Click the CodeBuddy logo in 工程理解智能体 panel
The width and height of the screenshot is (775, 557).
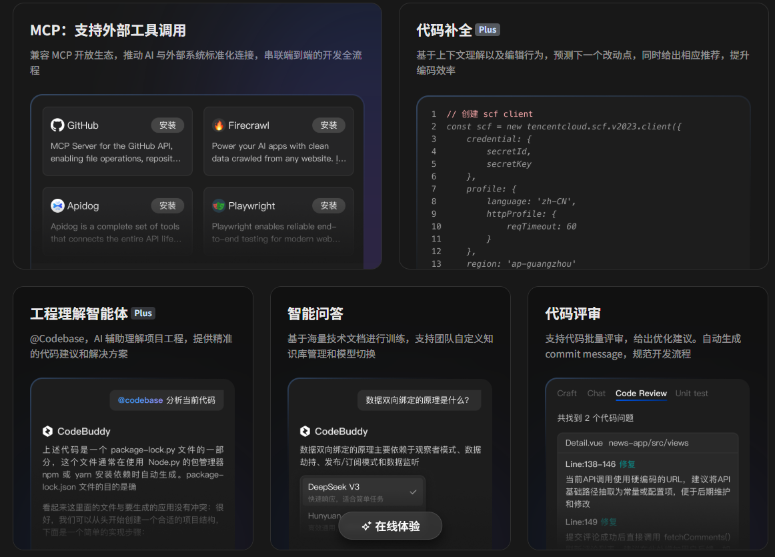49,431
